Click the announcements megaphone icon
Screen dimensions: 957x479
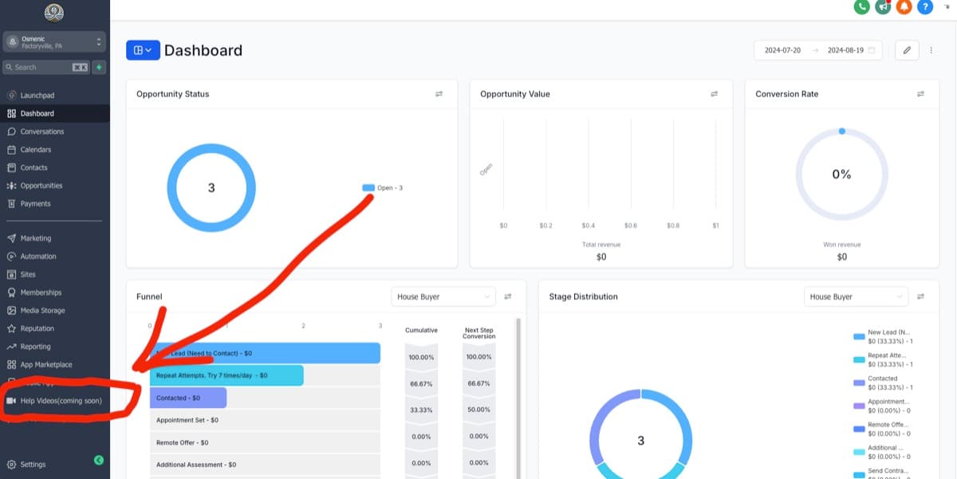click(883, 7)
